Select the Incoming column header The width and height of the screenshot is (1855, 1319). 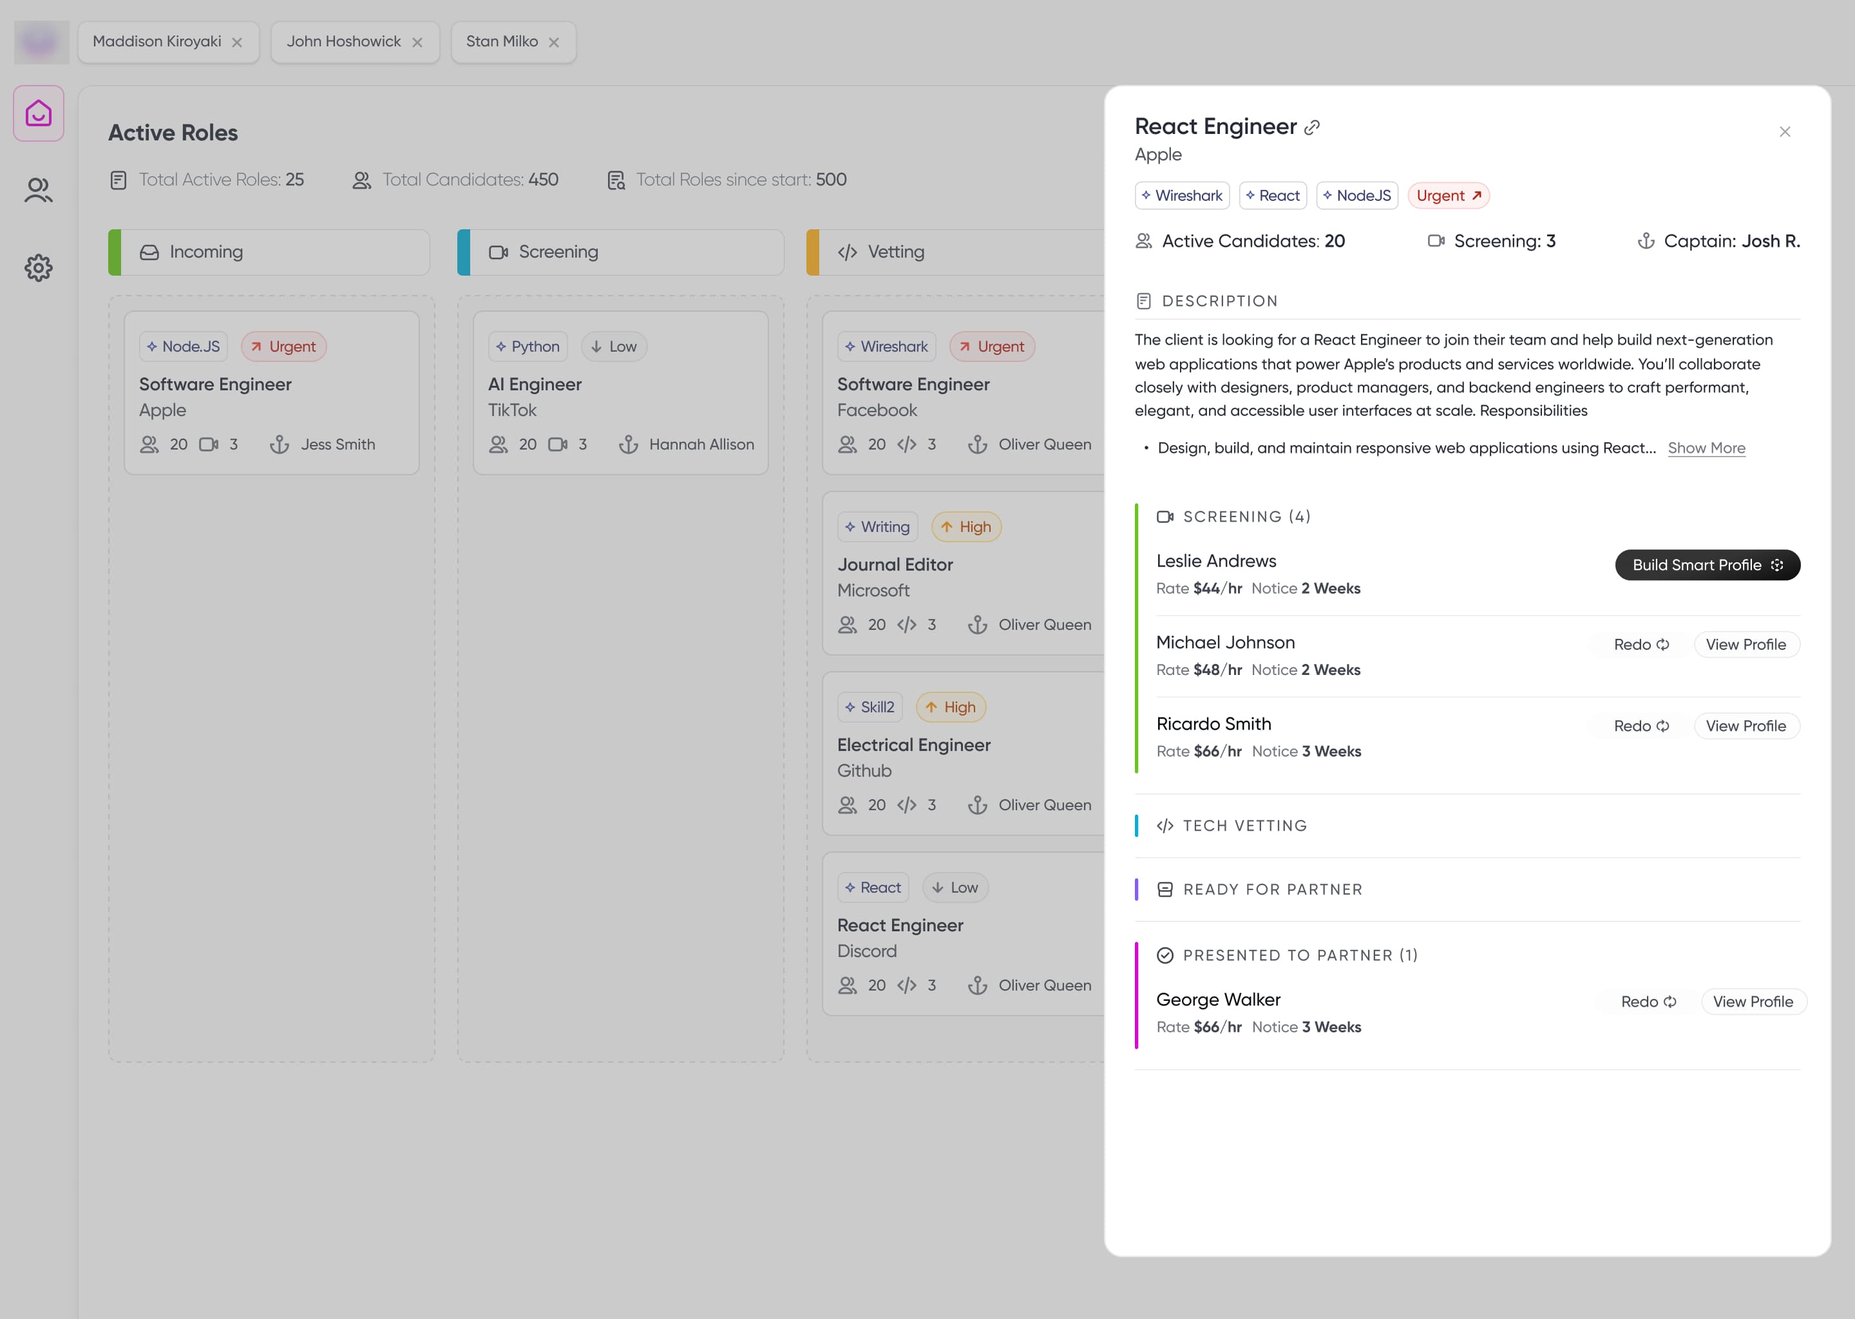269,252
